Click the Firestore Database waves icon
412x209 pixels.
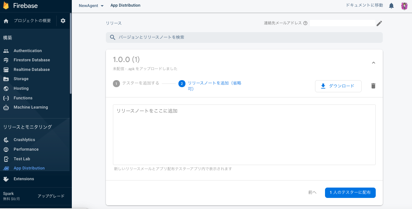tap(6, 60)
